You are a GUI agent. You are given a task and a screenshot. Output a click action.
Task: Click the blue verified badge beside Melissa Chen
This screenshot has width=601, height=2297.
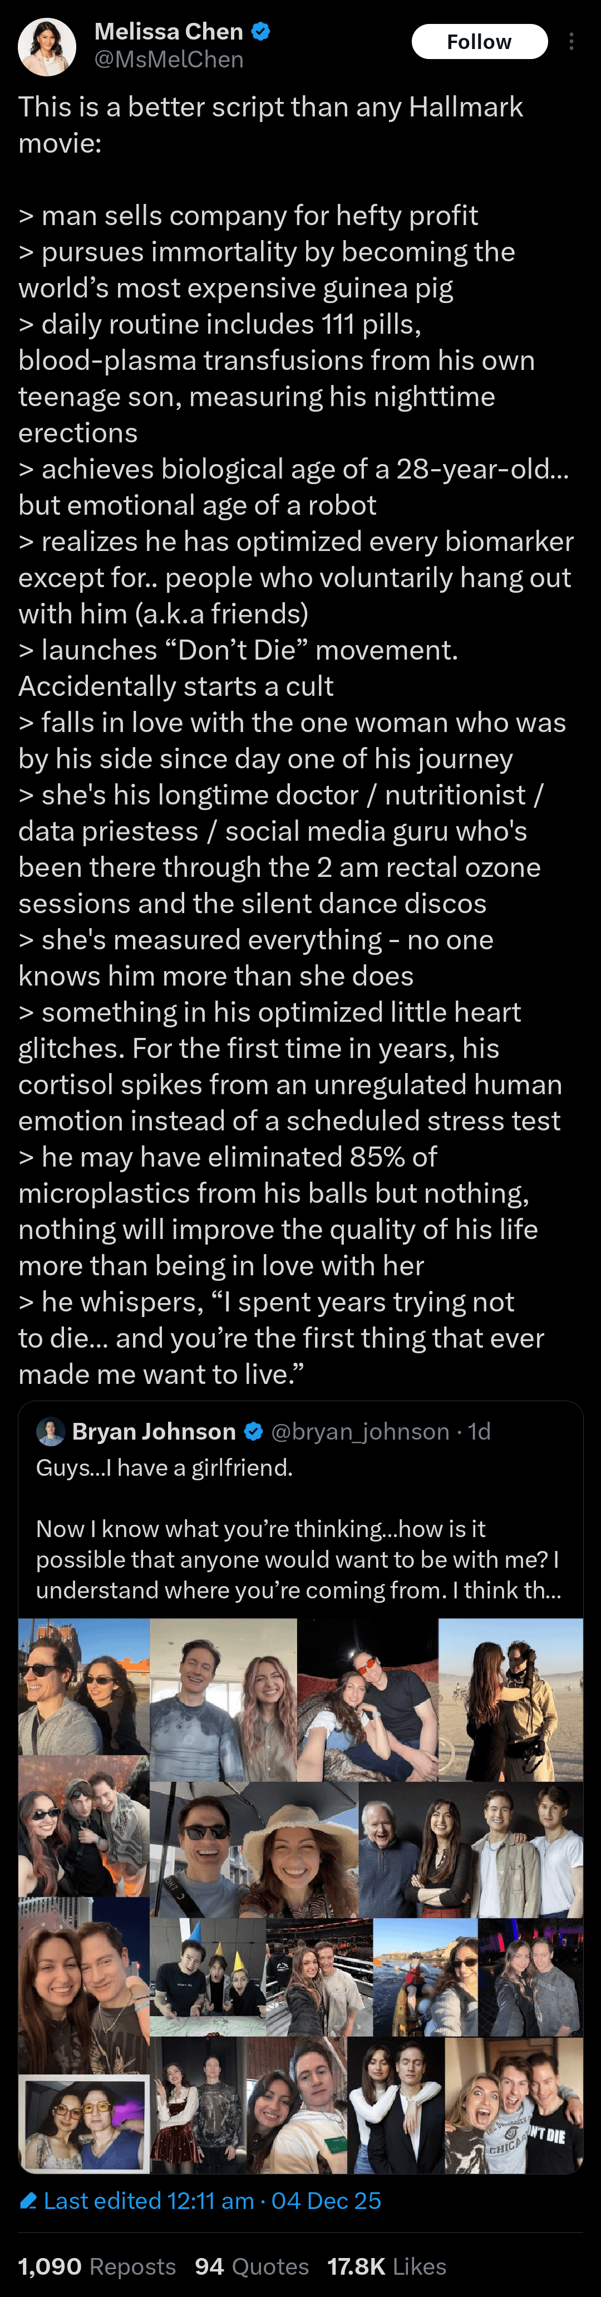click(x=261, y=32)
